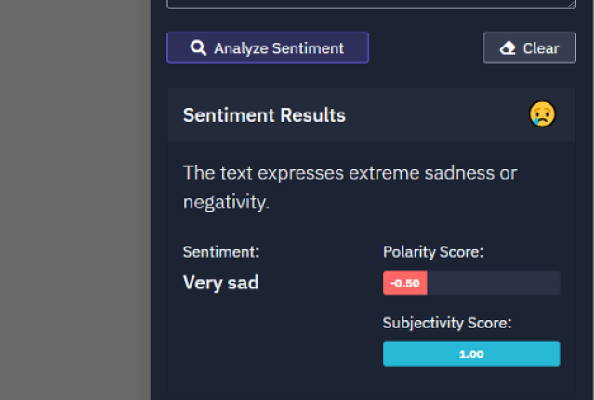Click the Polarity Score: label

click(x=433, y=252)
